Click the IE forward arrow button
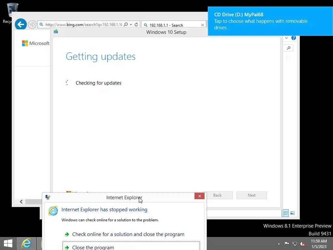Image resolution: width=333 pixels, height=250 pixels. point(32,24)
